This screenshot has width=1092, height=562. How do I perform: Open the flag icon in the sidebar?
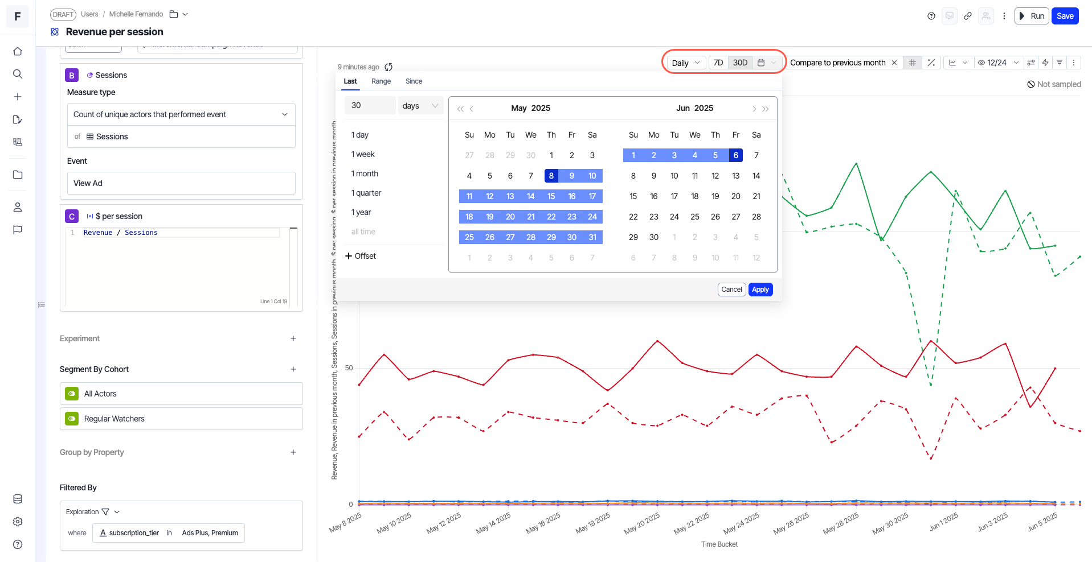pyautogui.click(x=18, y=230)
